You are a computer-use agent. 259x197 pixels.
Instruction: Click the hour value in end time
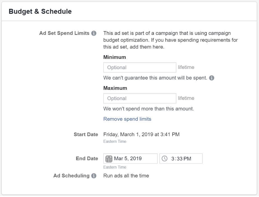pos(173,159)
